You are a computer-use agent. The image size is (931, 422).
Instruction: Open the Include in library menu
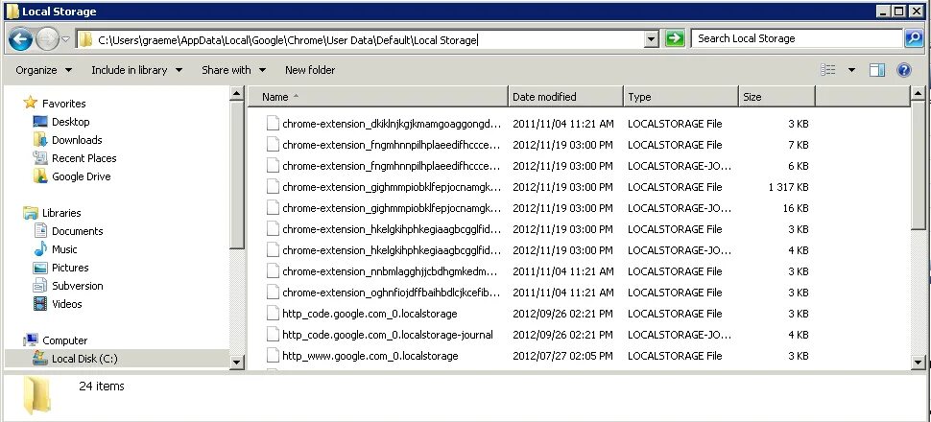pos(136,70)
